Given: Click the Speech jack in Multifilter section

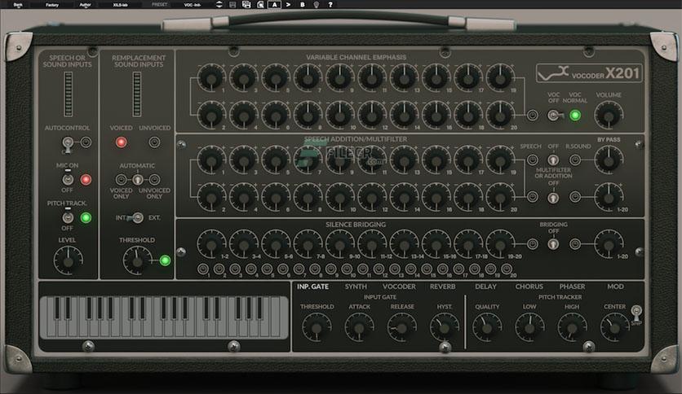Looking at the screenshot, I should pyautogui.click(x=533, y=160).
